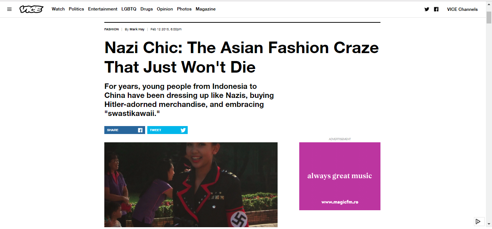
Task: Open author Mark Hay's profile link
Action: coord(137,29)
